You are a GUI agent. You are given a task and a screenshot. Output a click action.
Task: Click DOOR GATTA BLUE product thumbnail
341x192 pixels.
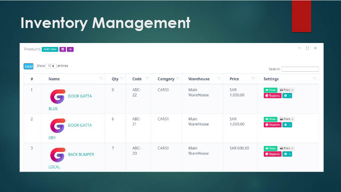pos(58,96)
